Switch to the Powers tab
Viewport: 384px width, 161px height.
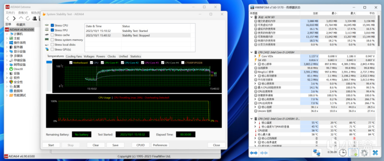(x=101, y=56)
